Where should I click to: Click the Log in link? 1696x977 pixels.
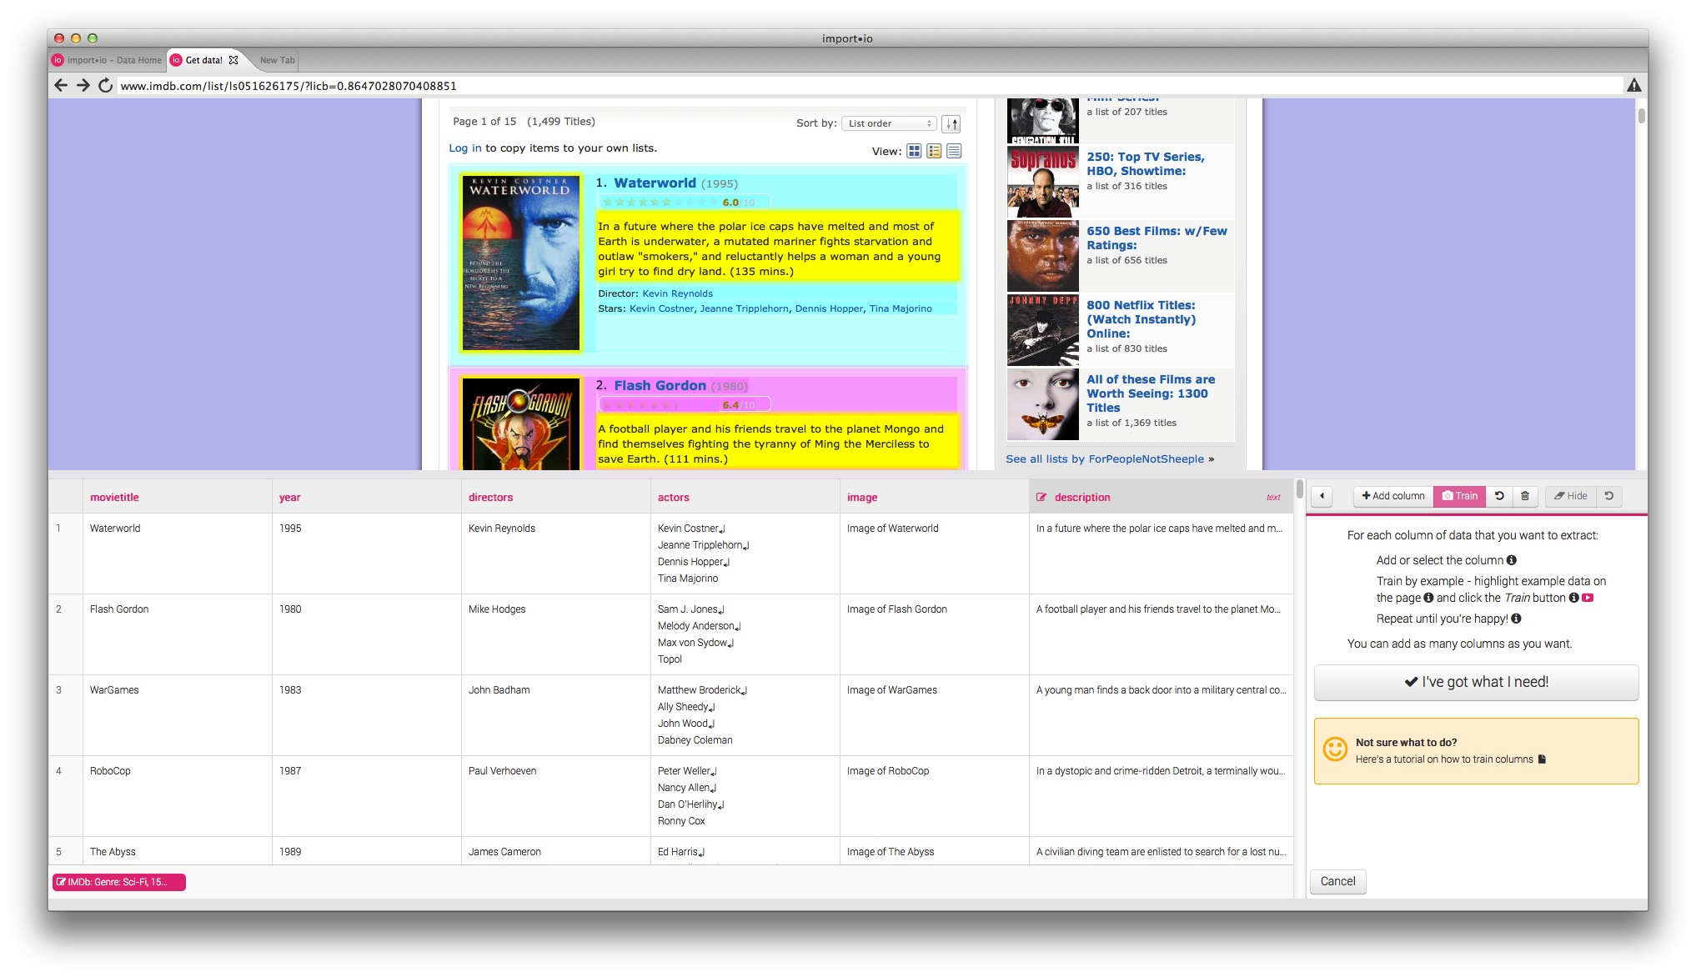click(x=465, y=148)
